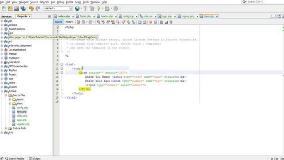Screen dimensions: 284x160
Task: Click the Save All toolbar icon
Action: pyautogui.click(x=23, y=8)
